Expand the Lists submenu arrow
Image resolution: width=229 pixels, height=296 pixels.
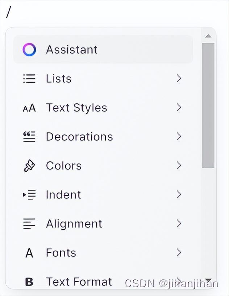179,79
